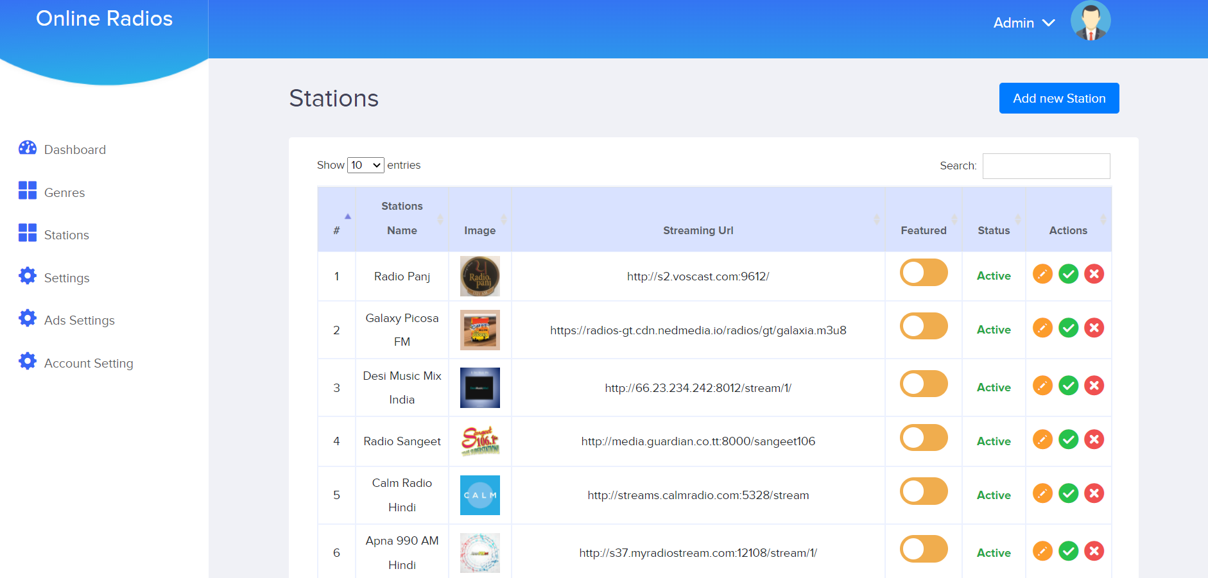Toggle Featured switch for Galaxy Picosa FM
Screen dimensions: 1208x578
click(x=924, y=327)
